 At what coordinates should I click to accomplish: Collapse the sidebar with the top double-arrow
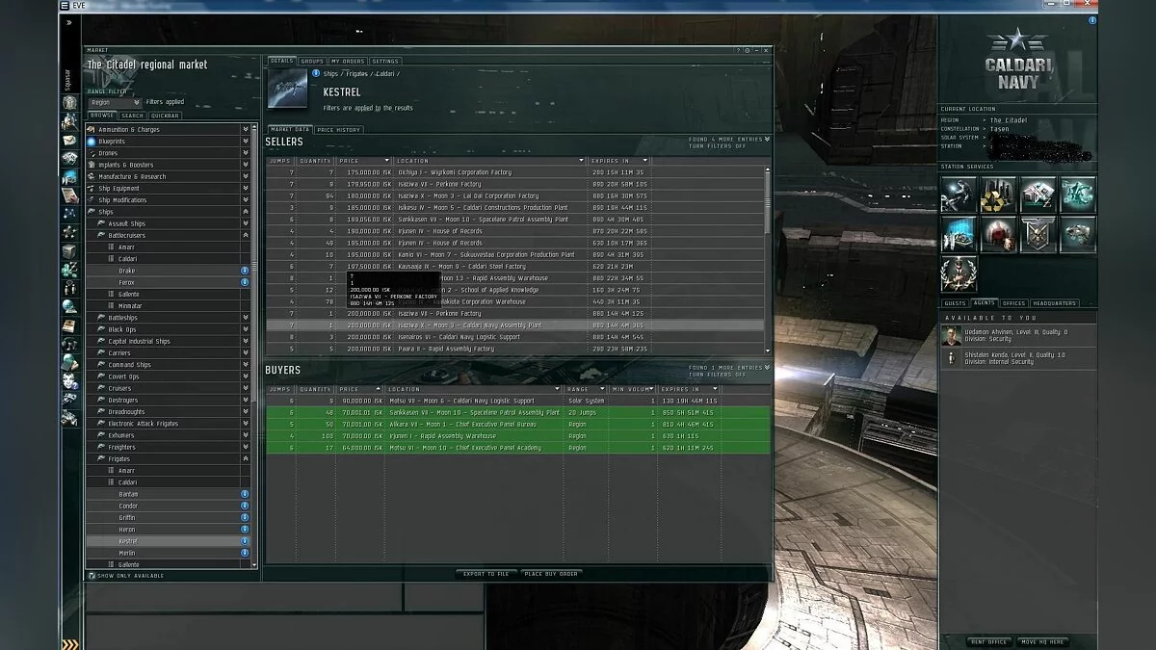[69, 22]
